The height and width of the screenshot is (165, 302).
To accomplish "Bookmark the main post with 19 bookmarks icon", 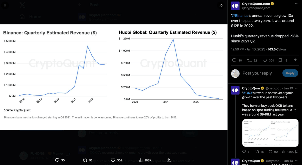I will tap(280, 60).
